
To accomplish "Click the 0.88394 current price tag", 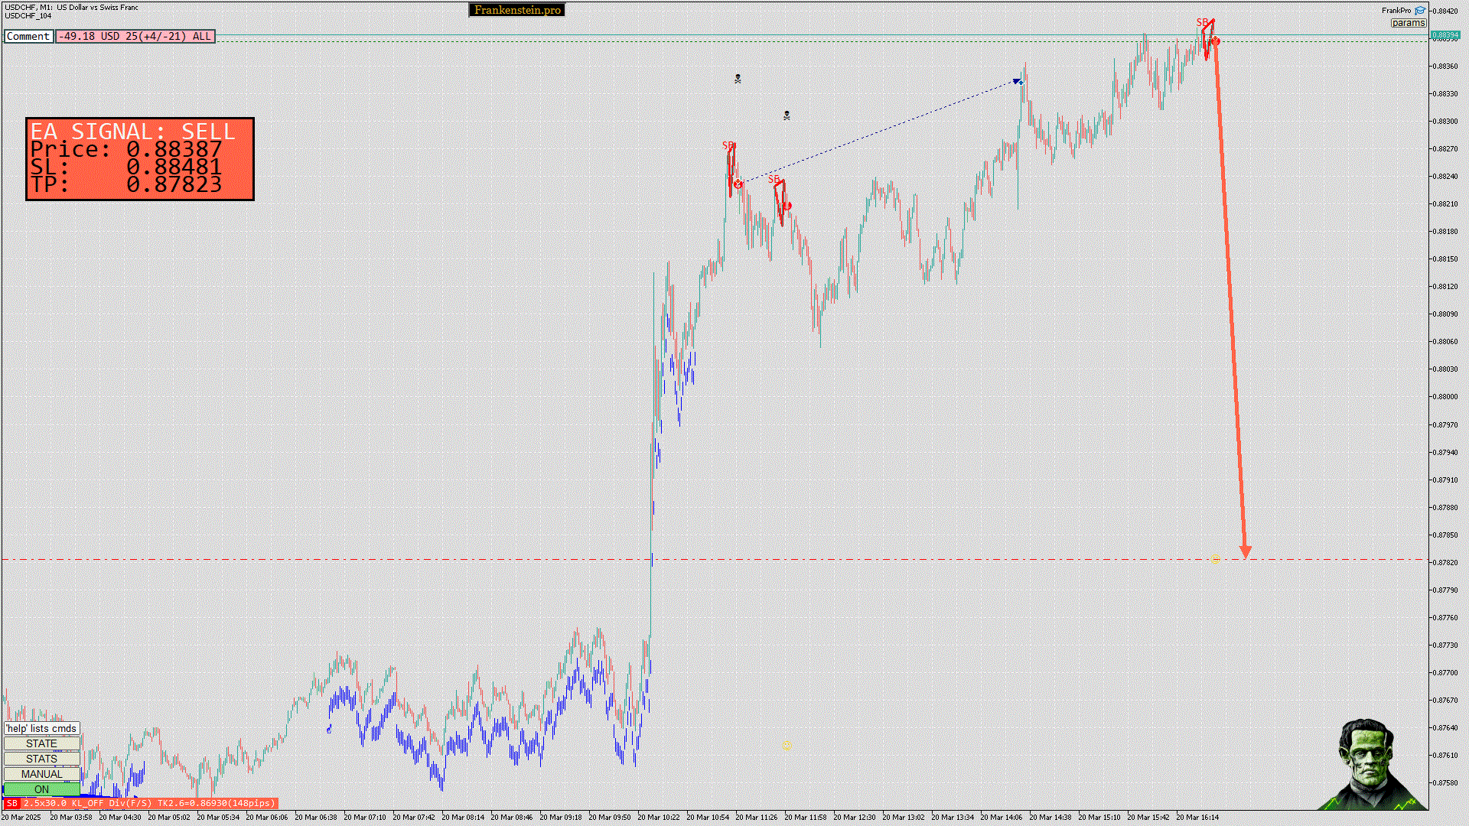I will point(1445,35).
